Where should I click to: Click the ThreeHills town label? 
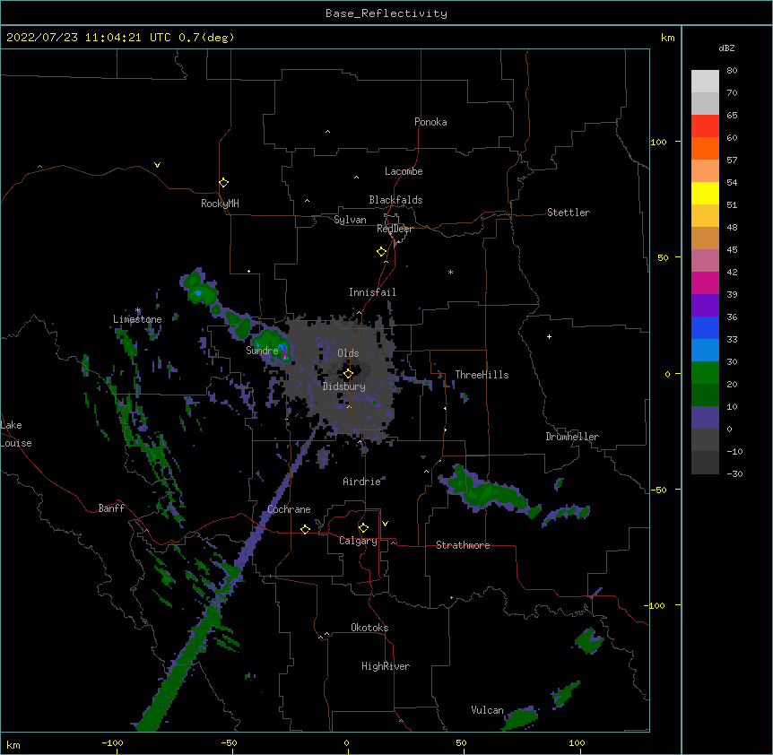[x=482, y=375]
